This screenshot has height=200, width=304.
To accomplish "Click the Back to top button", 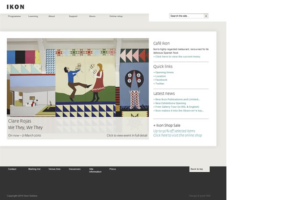I will 200,169.
